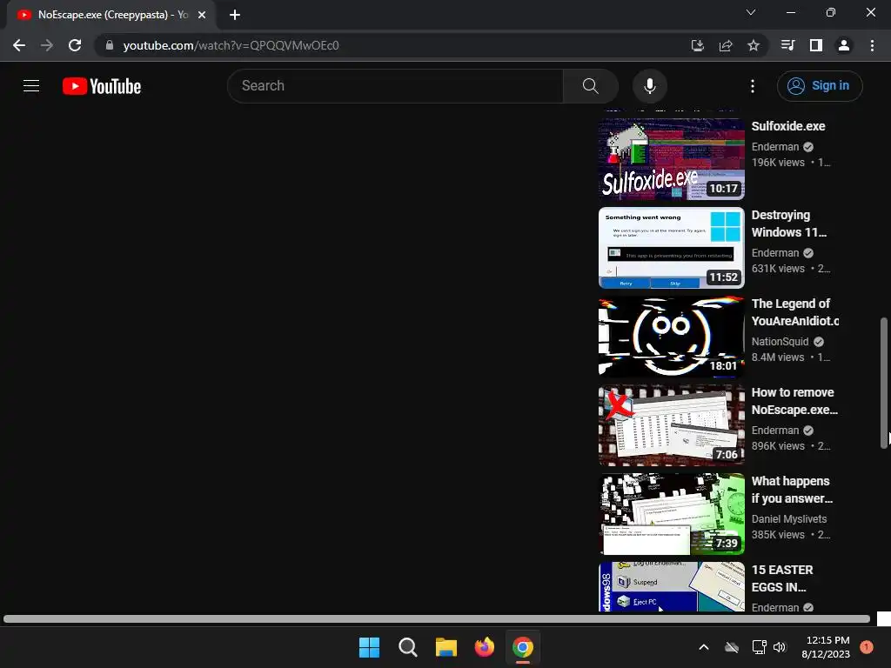
Task: Open Windows taskbar search
Action: click(x=407, y=647)
